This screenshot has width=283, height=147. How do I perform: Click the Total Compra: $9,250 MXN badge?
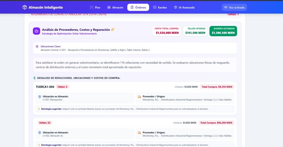pos(217,87)
